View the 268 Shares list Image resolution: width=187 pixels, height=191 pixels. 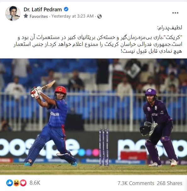coord(170,183)
